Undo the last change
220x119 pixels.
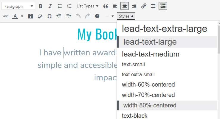(x=78, y=16)
